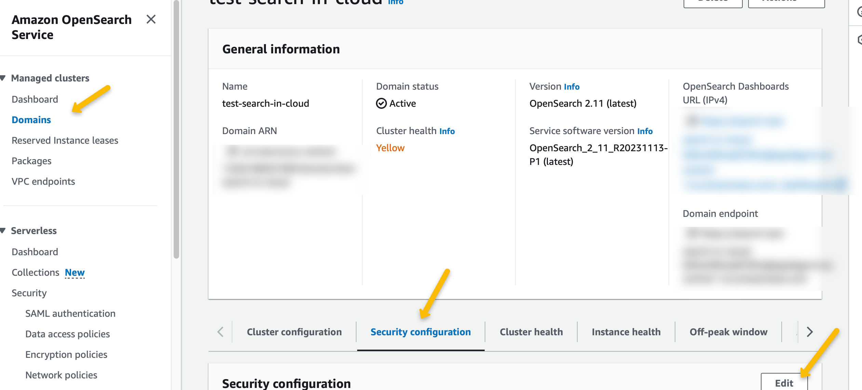Switch to the Cluster health tab
This screenshot has width=862, height=390.
point(531,332)
